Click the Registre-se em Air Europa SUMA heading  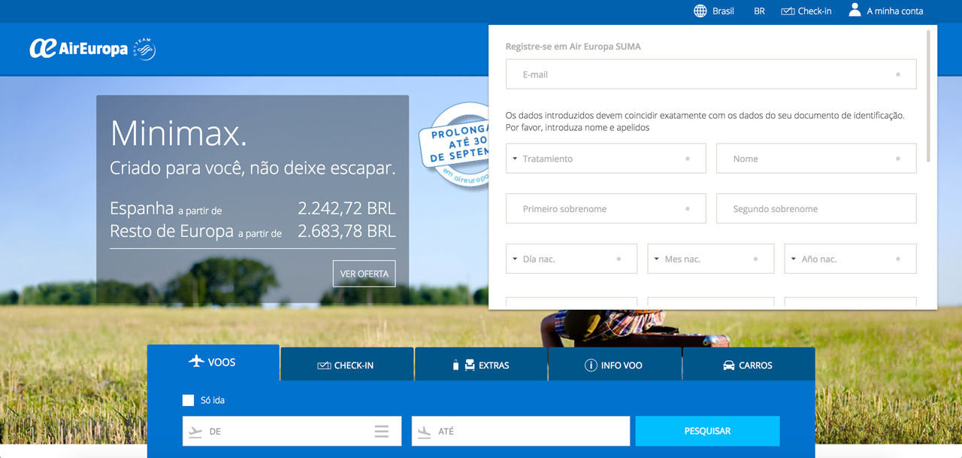tap(573, 47)
